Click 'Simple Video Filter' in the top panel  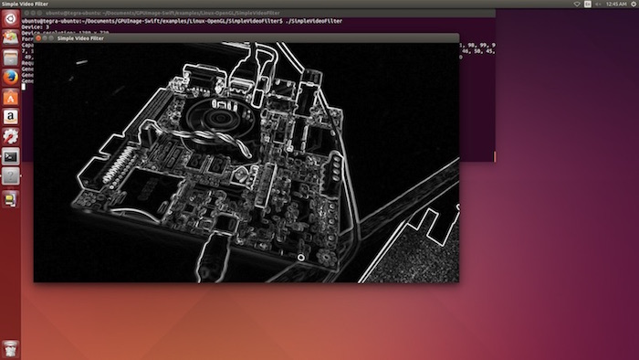click(25, 4)
